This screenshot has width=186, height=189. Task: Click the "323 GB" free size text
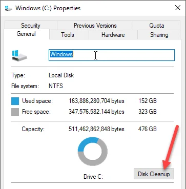pyautogui.click(x=148, y=112)
